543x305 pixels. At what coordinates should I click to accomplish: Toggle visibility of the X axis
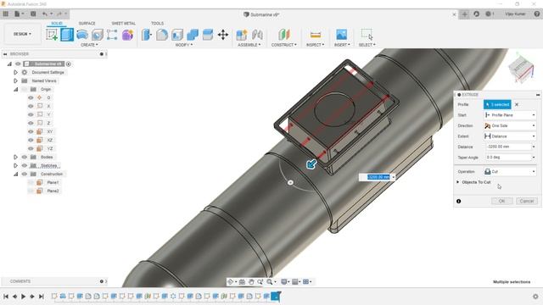pos(31,106)
